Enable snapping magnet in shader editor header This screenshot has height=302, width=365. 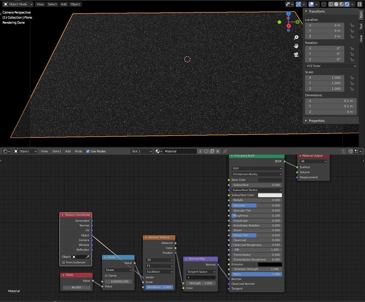(351, 151)
